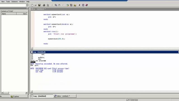The width and height of the screenshot is (179, 101).
Task: Activate the Editor - Untitled1 window title bar
Action: [x=104, y=9]
